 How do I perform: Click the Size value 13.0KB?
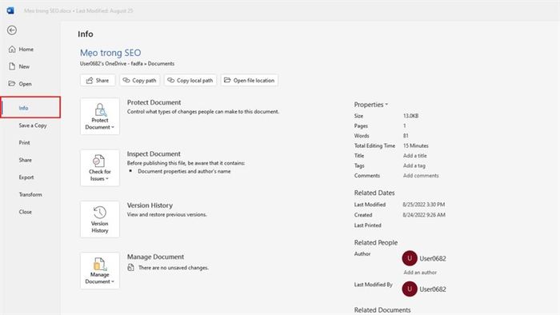click(410, 116)
